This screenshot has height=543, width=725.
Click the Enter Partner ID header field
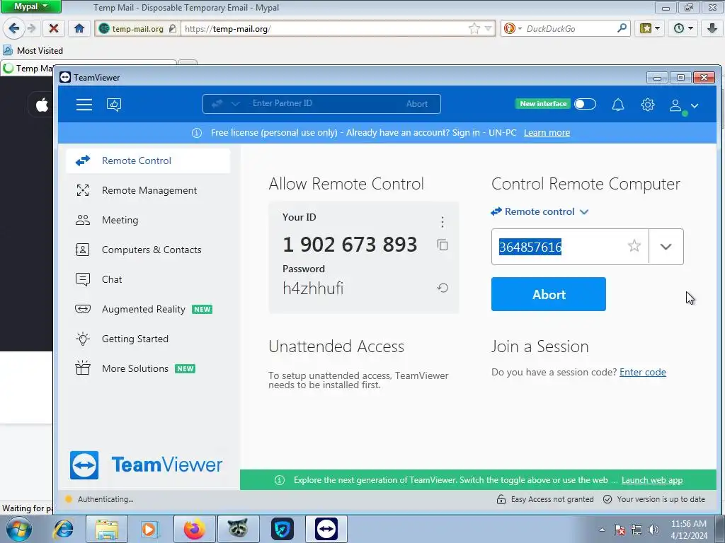321,103
